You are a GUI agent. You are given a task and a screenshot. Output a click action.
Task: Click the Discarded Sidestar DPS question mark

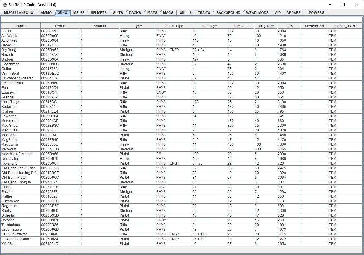tap(279, 78)
